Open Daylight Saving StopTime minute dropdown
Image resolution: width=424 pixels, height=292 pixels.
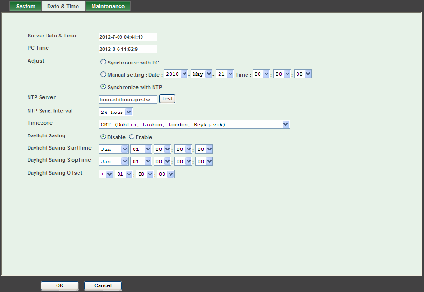[x=184, y=161]
